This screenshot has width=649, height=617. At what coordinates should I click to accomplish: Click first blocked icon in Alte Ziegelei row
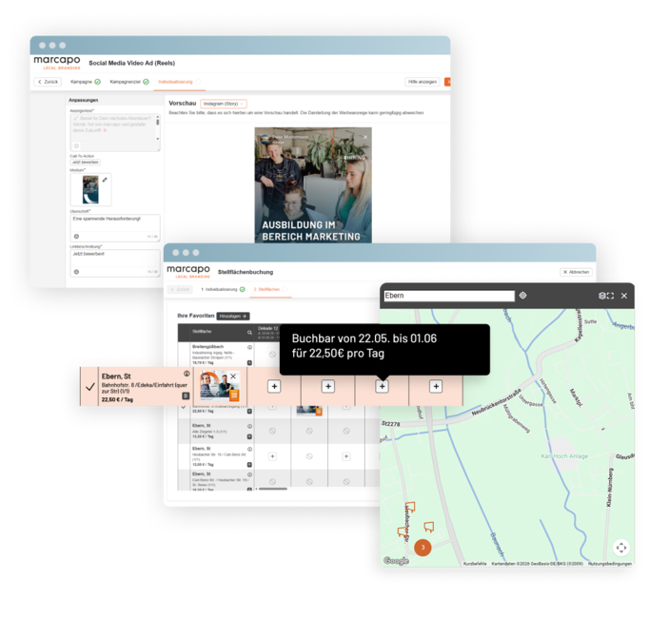tap(272, 431)
